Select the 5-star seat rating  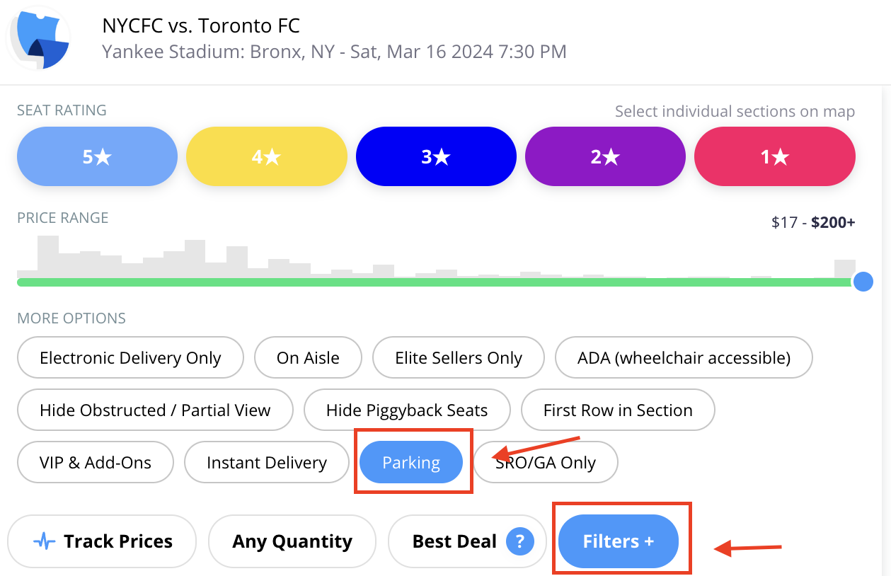(x=97, y=156)
